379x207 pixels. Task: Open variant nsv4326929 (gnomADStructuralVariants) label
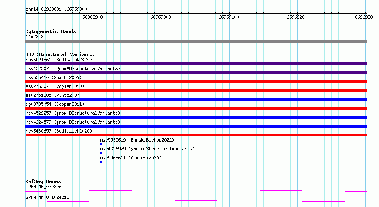point(147,149)
